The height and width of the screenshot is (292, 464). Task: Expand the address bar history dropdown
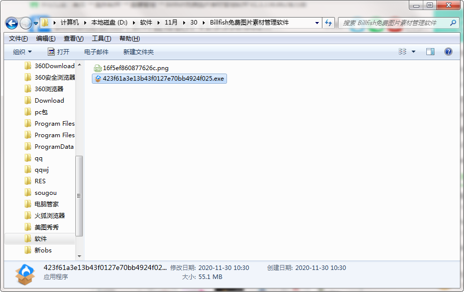[317, 23]
